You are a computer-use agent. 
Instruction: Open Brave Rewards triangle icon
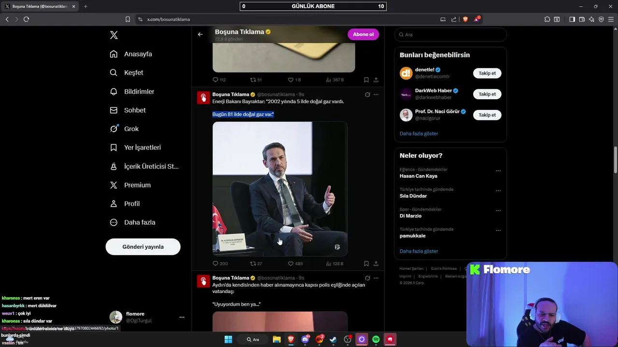477,19
